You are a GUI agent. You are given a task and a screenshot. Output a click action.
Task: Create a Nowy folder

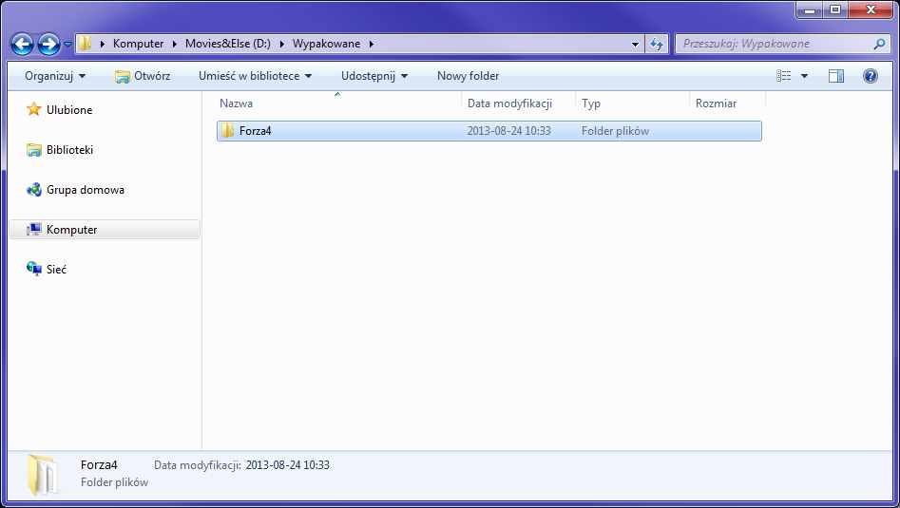(468, 76)
